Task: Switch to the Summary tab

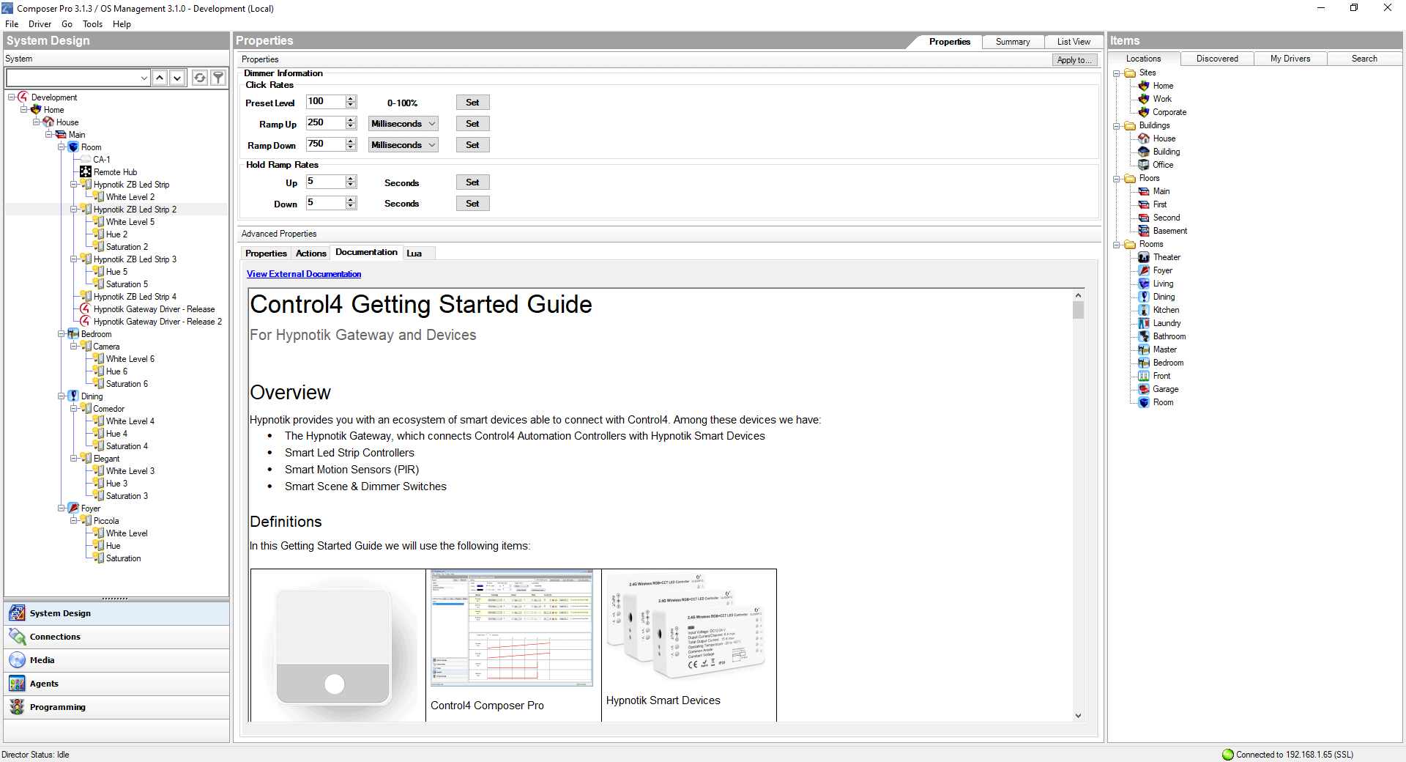Action: point(1013,42)
